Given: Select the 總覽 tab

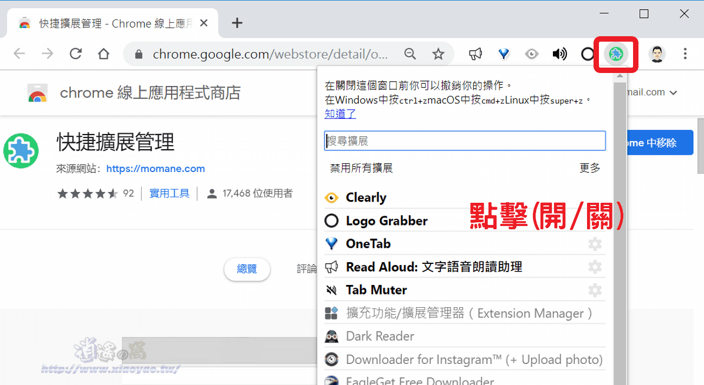Looking at the screenshot, I should click(247, 269).
